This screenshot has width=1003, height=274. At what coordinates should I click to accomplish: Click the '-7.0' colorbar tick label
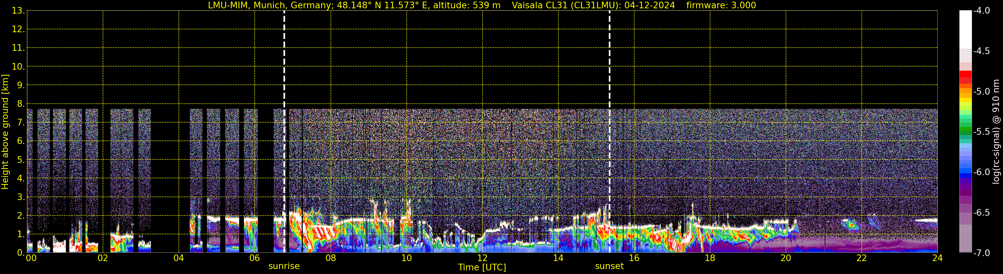pyautogui.click(x=982, y=253)
